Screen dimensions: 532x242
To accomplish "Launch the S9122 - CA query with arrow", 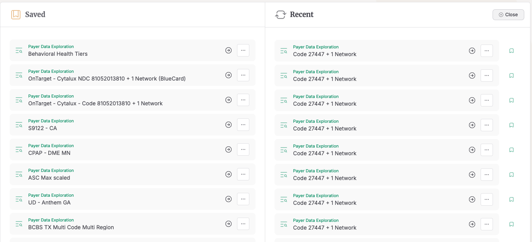I will tap(228, 125).
